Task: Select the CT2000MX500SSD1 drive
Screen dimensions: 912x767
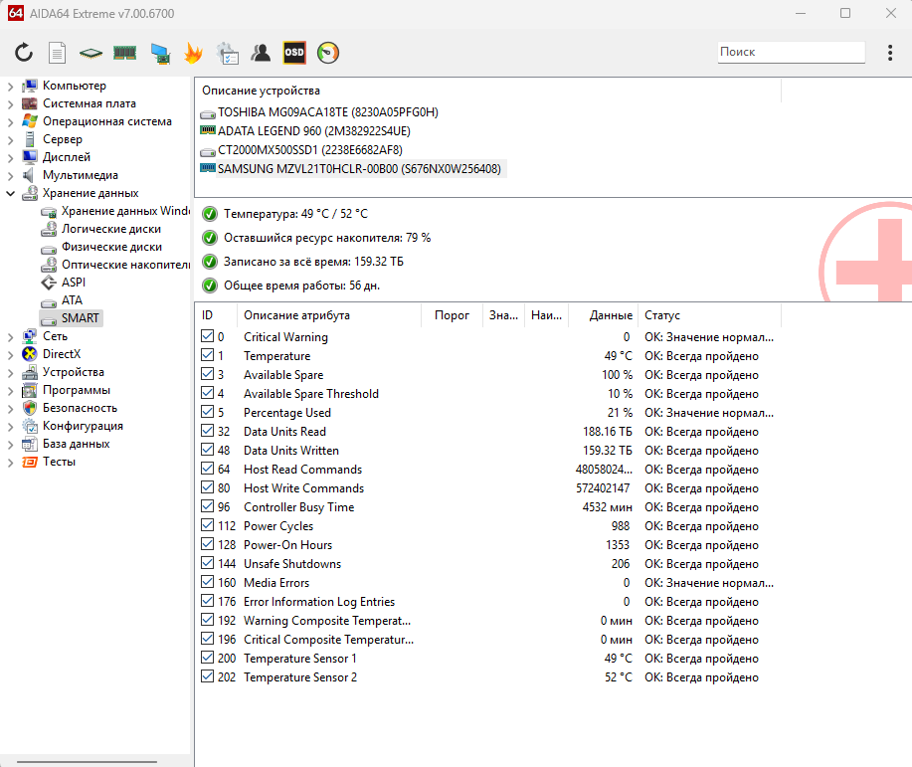Action: tap(310, 150)
